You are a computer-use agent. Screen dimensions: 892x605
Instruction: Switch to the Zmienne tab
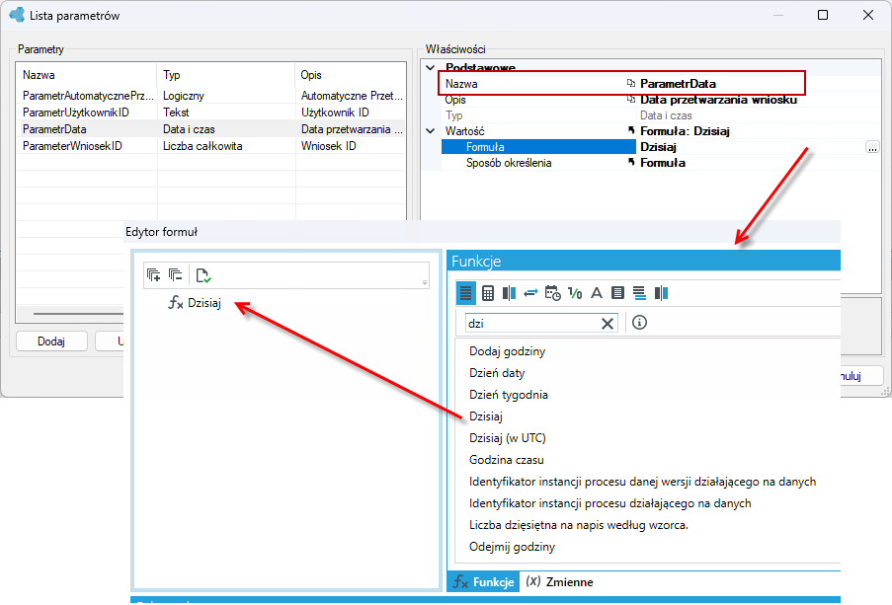(559, 581)
